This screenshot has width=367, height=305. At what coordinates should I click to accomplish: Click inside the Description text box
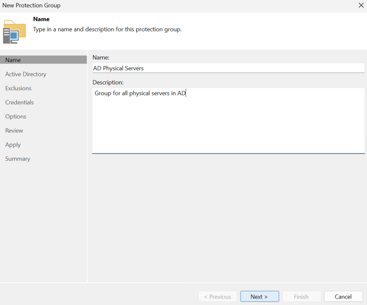[228, 121]
